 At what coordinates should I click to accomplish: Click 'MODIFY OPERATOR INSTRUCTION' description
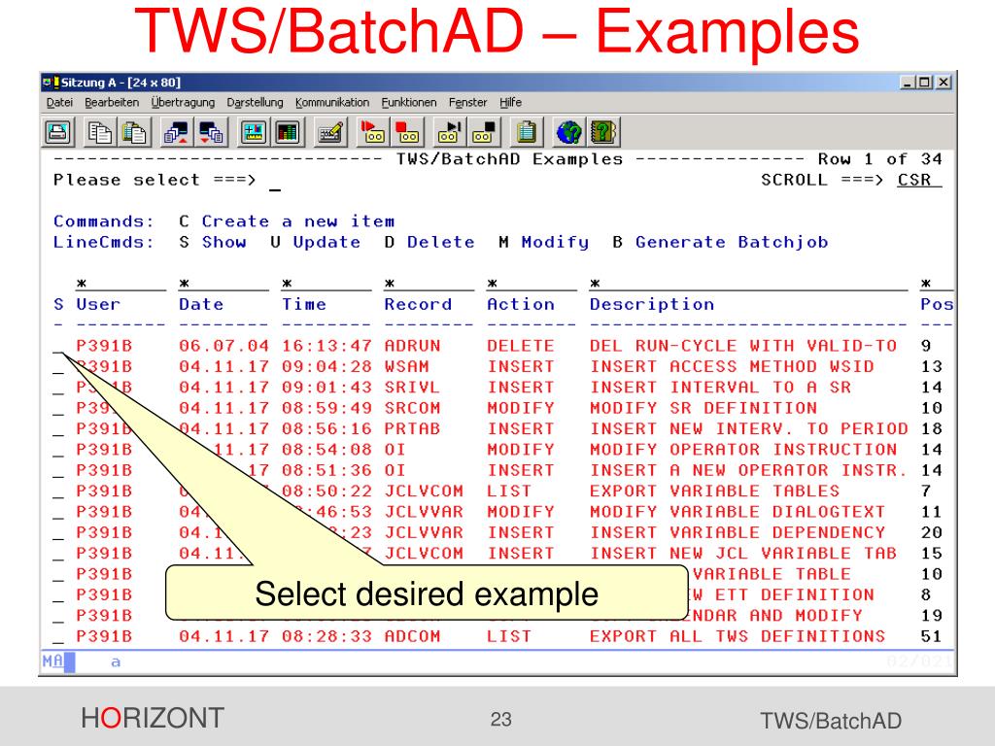coord(743,450)
